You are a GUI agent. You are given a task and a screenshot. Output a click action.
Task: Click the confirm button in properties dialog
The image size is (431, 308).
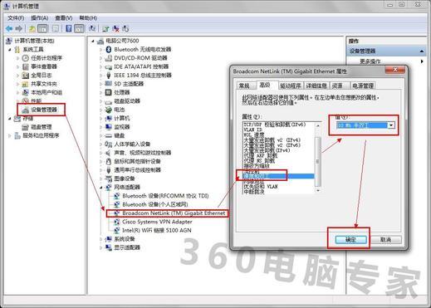350,240
